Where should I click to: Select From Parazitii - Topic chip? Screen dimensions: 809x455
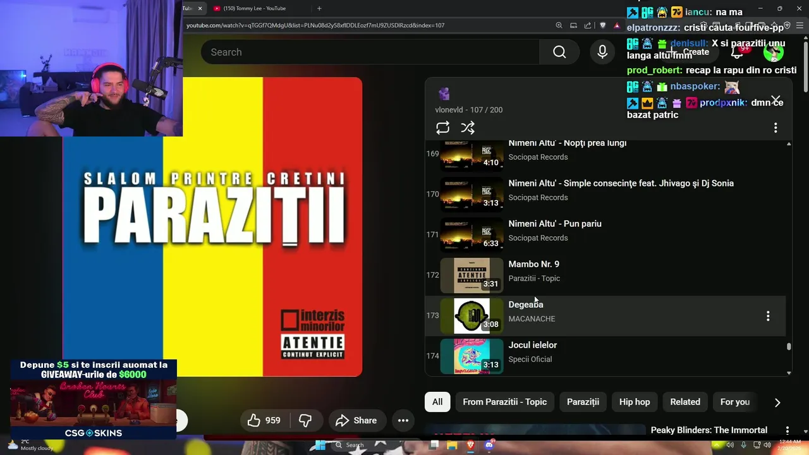504,402
